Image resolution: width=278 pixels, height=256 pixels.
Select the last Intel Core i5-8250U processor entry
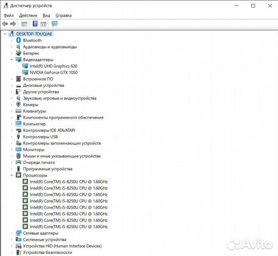(x=68, y=227)
